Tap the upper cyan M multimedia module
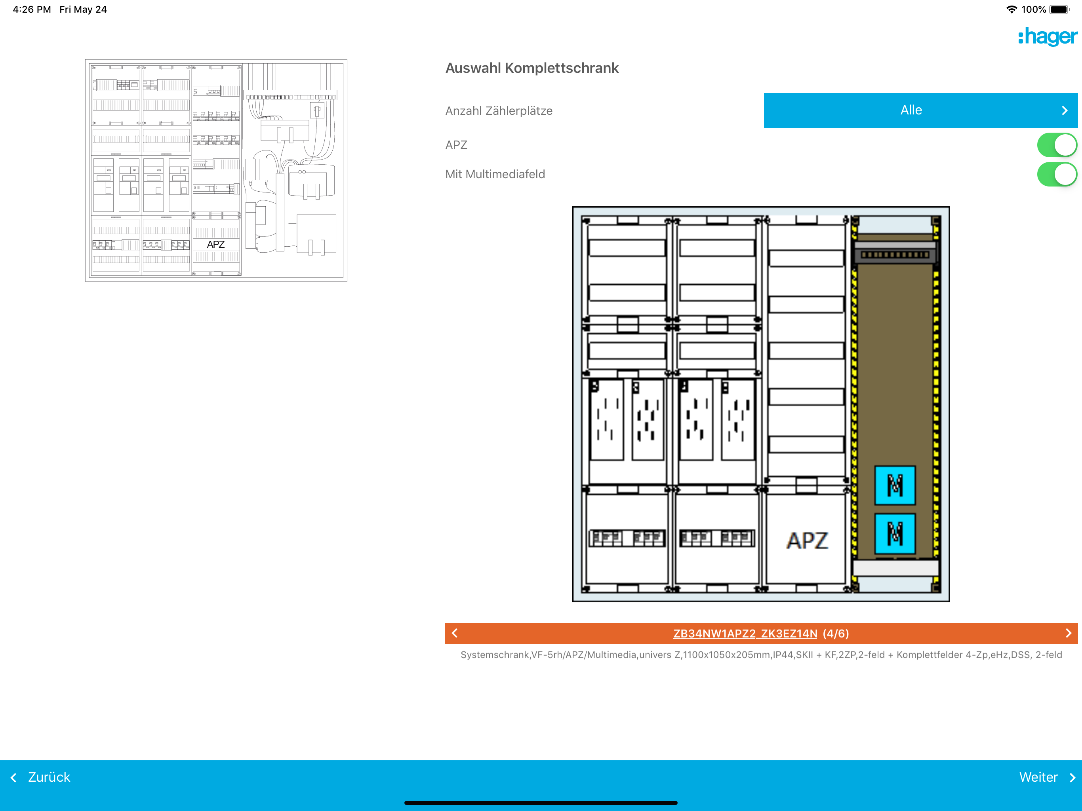The image size is (1082, 811). click(x=895, y=485)
